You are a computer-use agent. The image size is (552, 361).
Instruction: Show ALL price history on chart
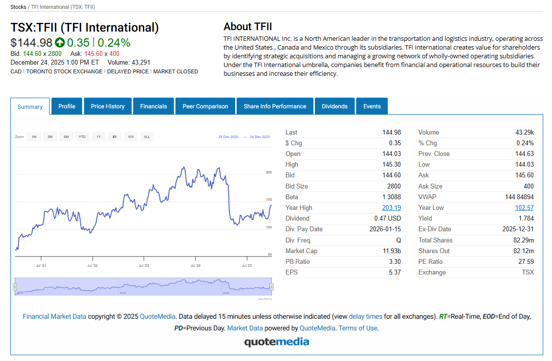[x=147, y=137]
